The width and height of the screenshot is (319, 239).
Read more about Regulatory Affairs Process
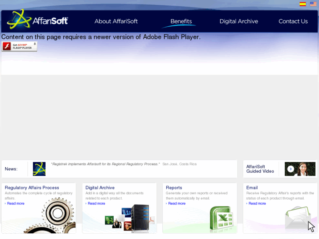click(15, 203)
